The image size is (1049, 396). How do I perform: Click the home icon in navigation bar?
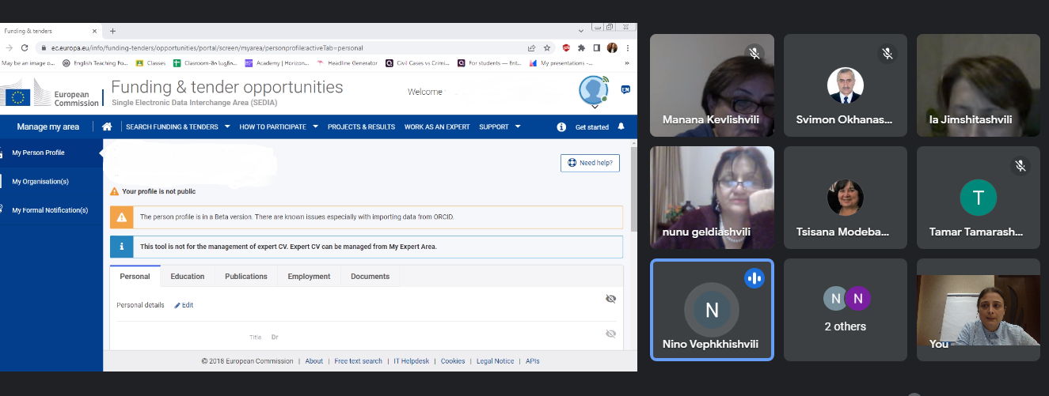point(107,126)
